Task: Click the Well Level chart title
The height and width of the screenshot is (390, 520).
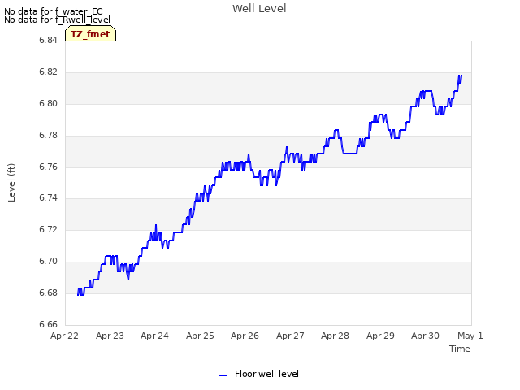Action: pyautogui.click(x=259, y=9)
